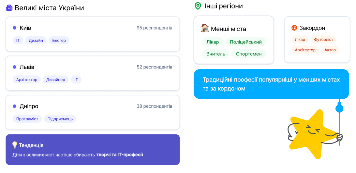The height and width of the screenshot is (173, 356).
Task: Select the orange Футболіст tag
Action: coord(323,40)
